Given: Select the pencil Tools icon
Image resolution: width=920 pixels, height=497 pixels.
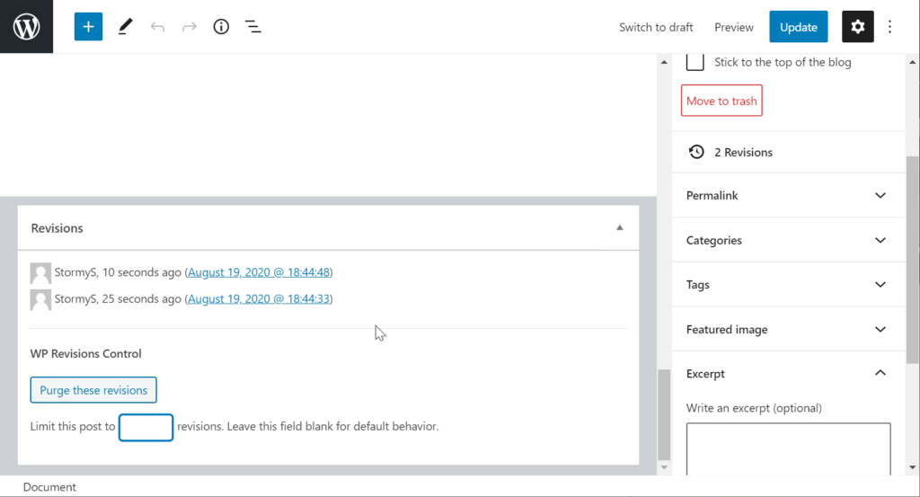Looking at the screenshot, I should coord(125,27).
